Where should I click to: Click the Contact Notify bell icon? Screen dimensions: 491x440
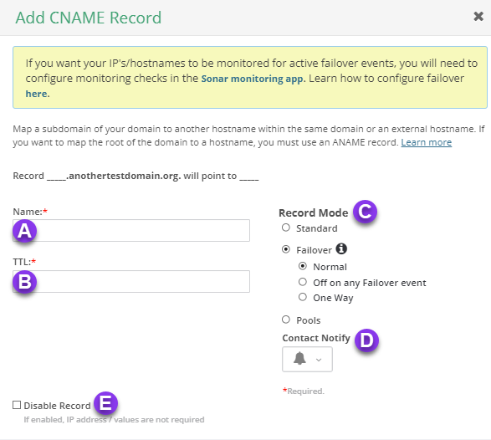[299, 359]
